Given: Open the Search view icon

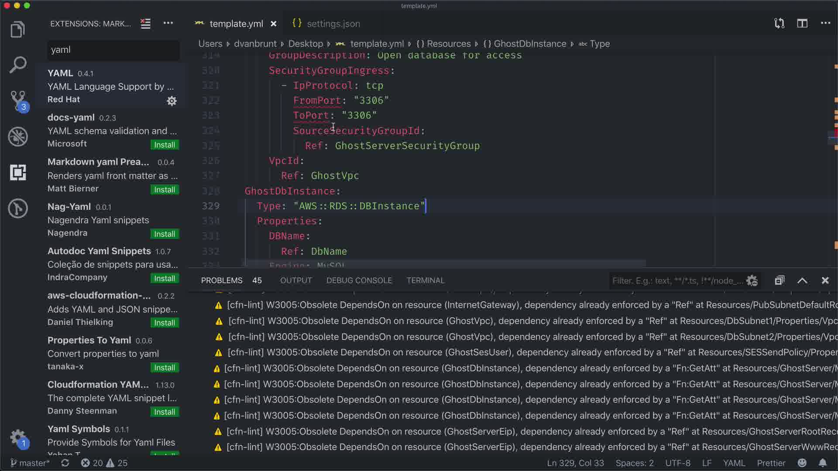Looking at the screenshot, I should click(18, 65).
